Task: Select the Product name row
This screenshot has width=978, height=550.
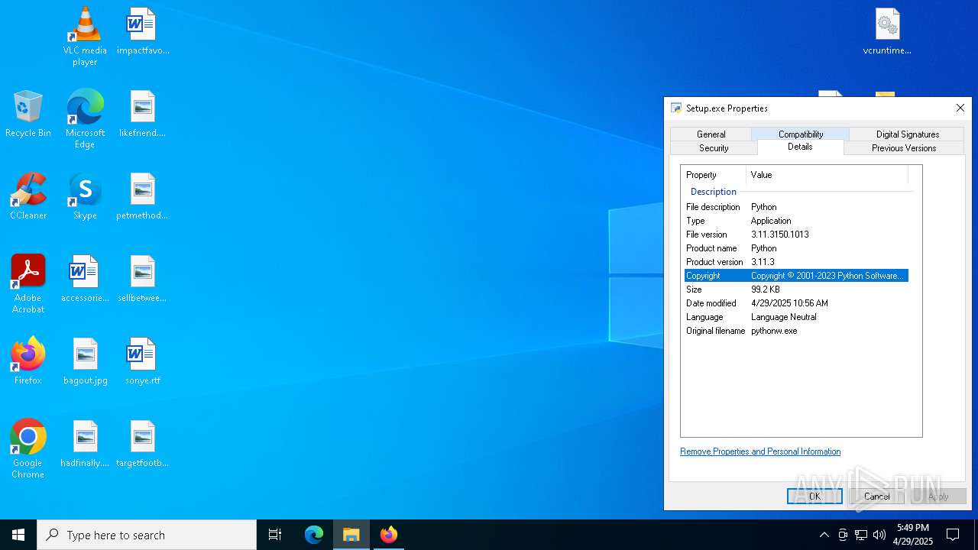Action: tap(796, 248)
